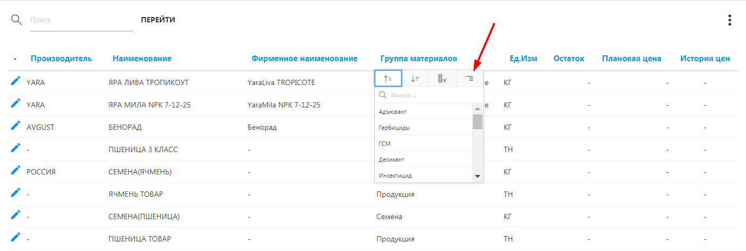The width and height of the screenshot is (746, 251).
Task: Click the sort descending icon in popup
Action: click(415, 78)
